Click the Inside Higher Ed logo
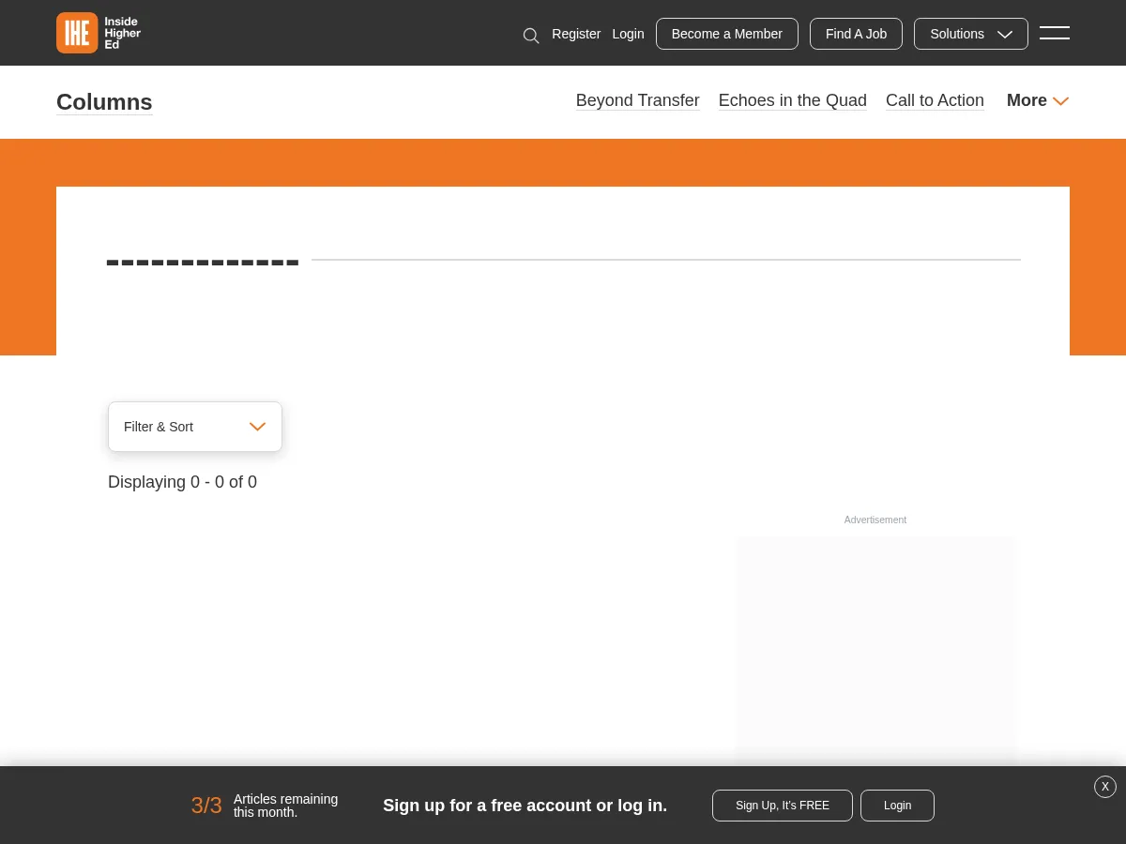This screenshot has height=844, width=1126. (99, 33)
